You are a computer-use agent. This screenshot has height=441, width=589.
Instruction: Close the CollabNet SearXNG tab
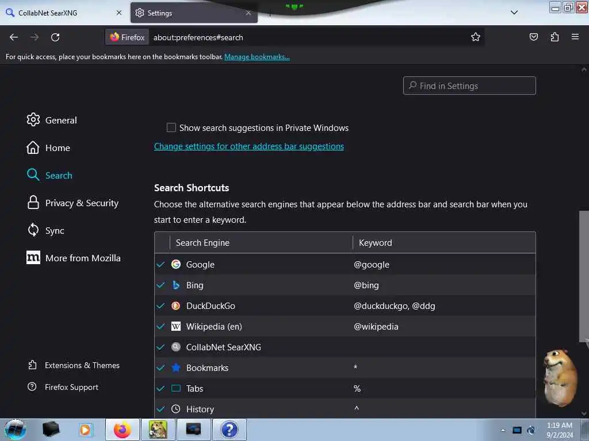coord(118,13)
